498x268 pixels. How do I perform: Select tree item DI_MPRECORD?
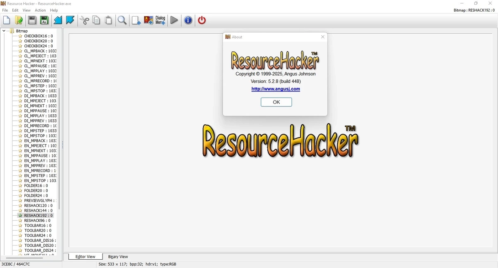(40, 126)
